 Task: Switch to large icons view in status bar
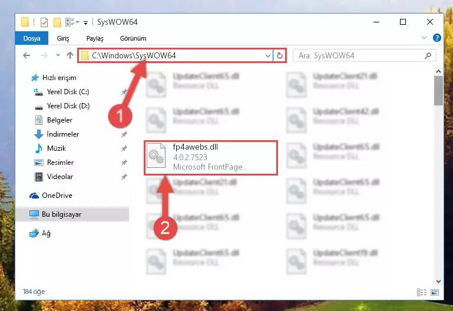click(x=435, y=292)
